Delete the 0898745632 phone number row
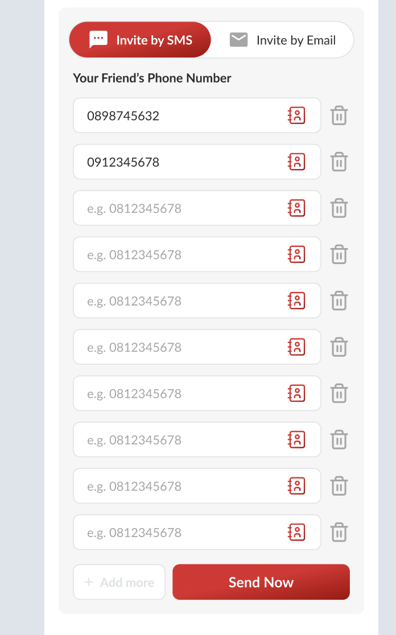The height and width of the screenshot is (635, 396). click(x=339, y=116)
